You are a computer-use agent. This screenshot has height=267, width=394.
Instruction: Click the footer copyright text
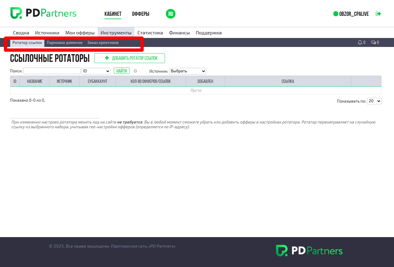tap(112, 246)
